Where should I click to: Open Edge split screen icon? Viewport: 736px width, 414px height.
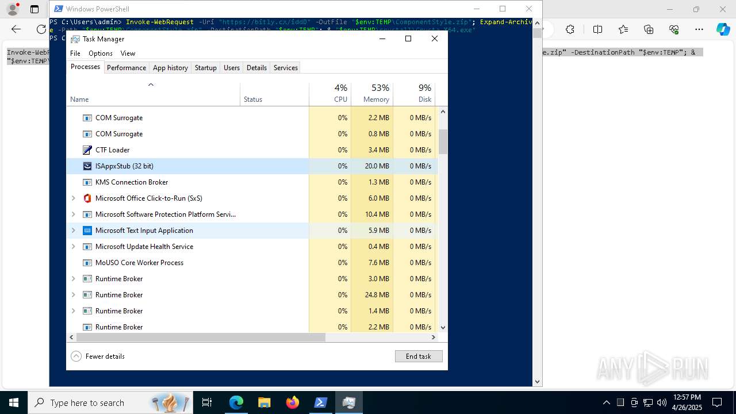597,29
